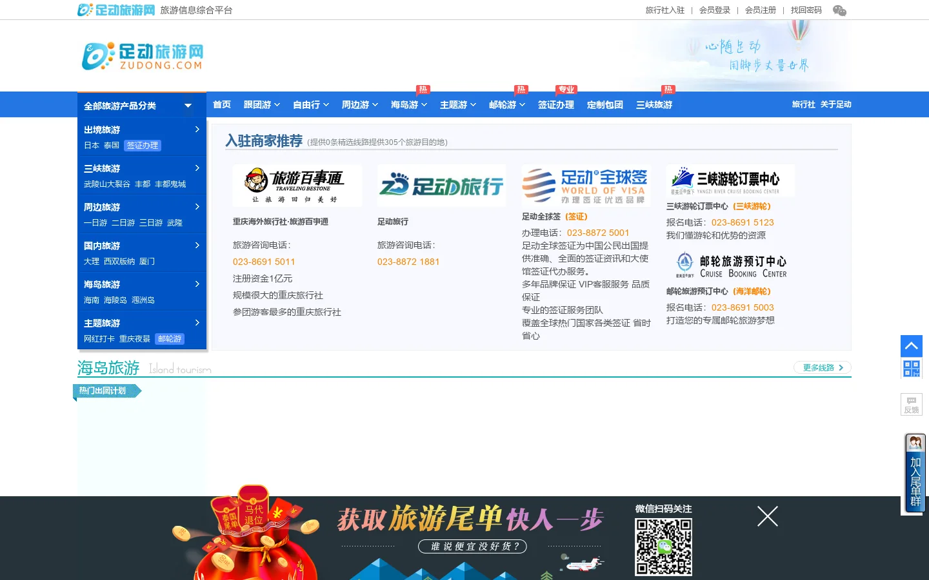
Task: Open the 海陵岛 link
Action: (115, 300)
